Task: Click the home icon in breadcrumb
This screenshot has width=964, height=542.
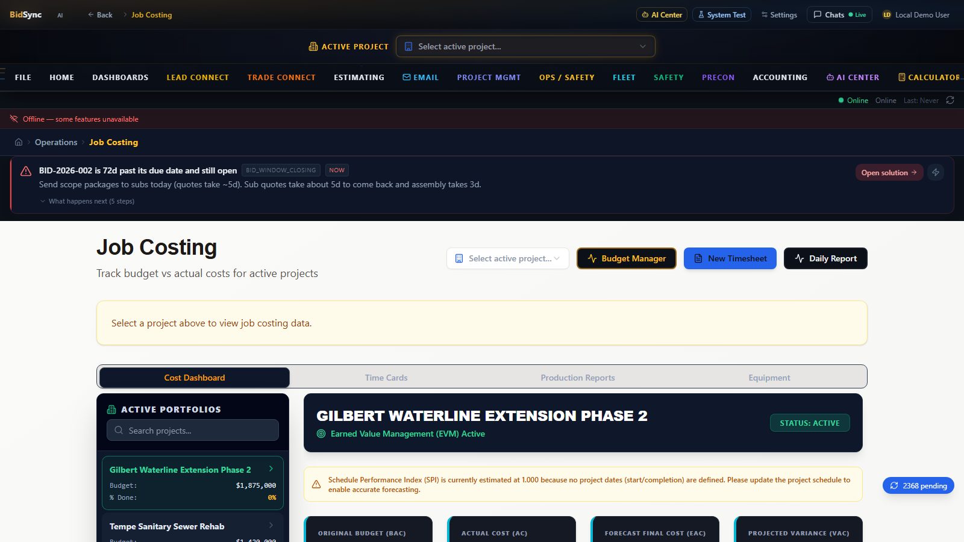Action: tap(19, 142)
